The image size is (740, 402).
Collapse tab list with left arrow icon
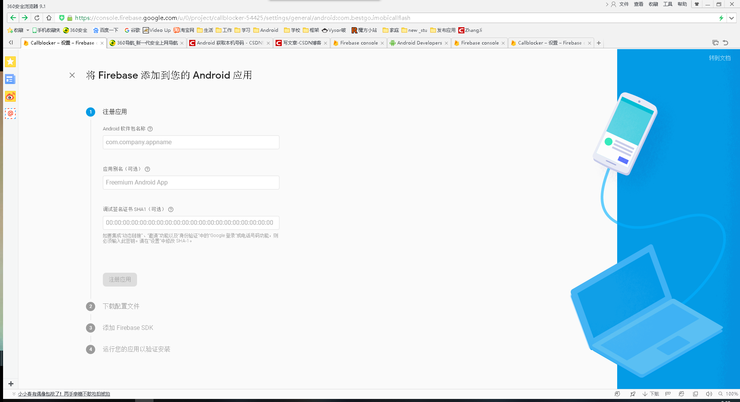pyautogui.click(x=11, y=43)
